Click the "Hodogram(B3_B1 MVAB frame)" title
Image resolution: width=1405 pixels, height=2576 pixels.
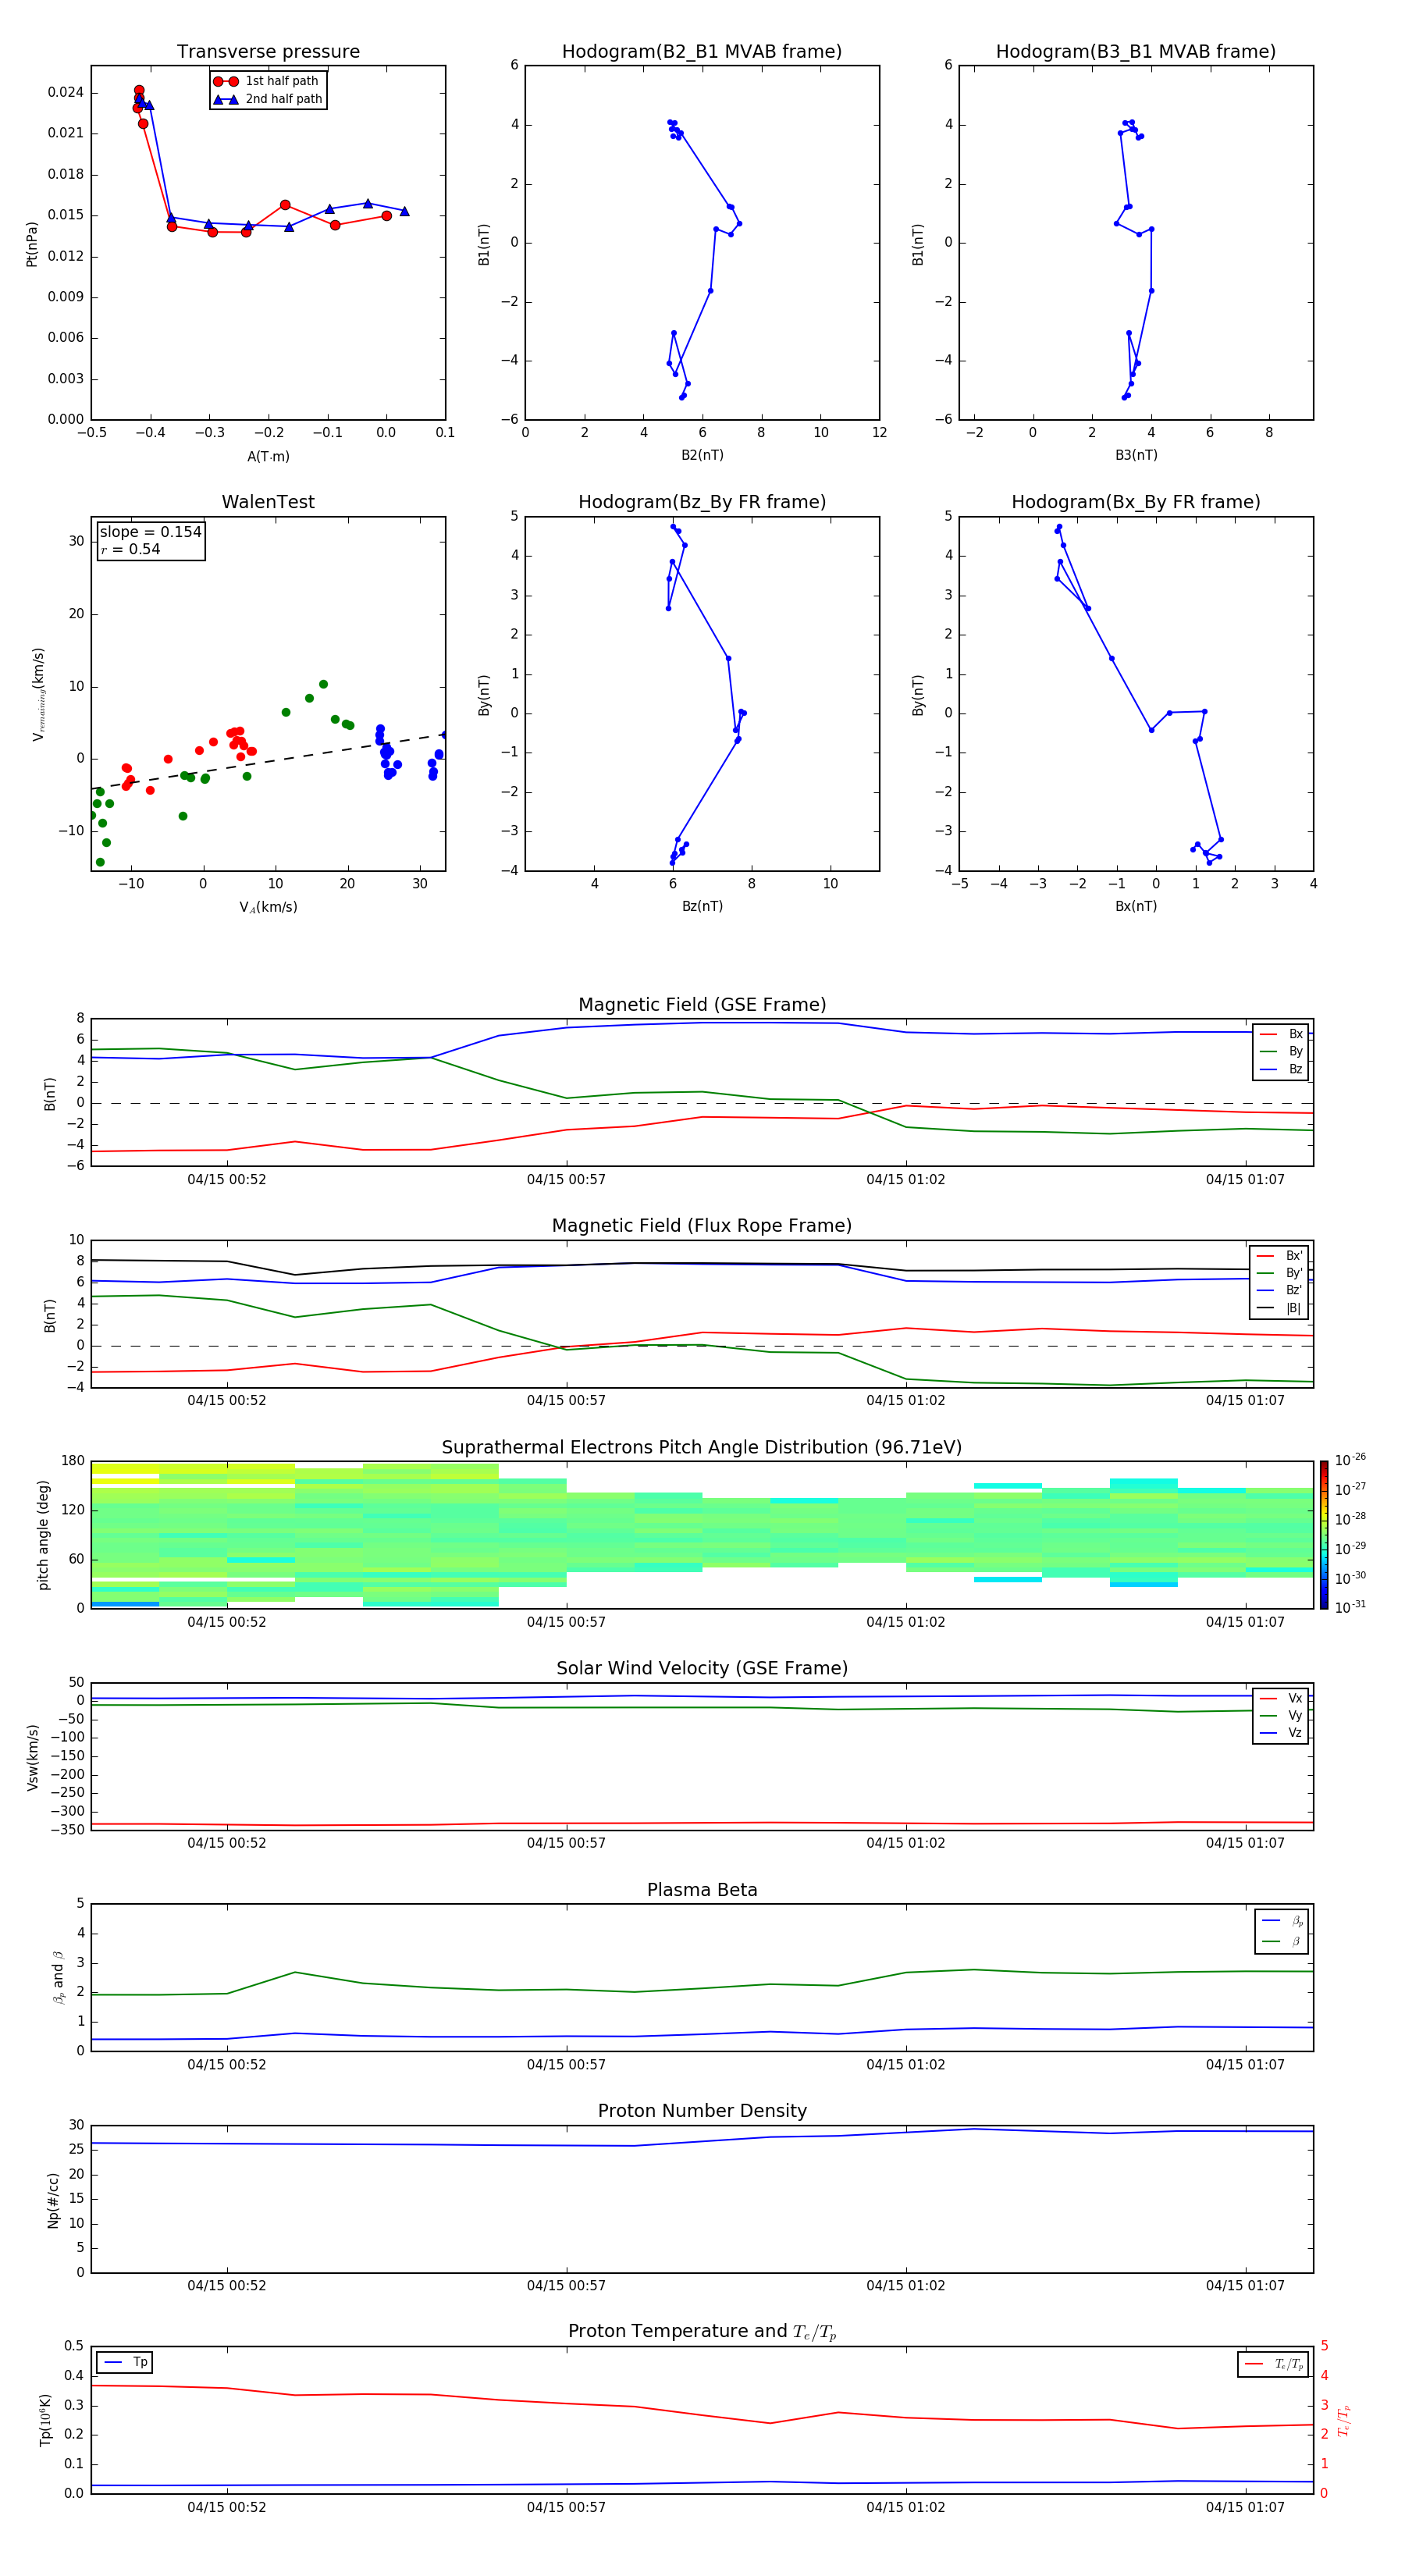click(x=1135, y=52)
